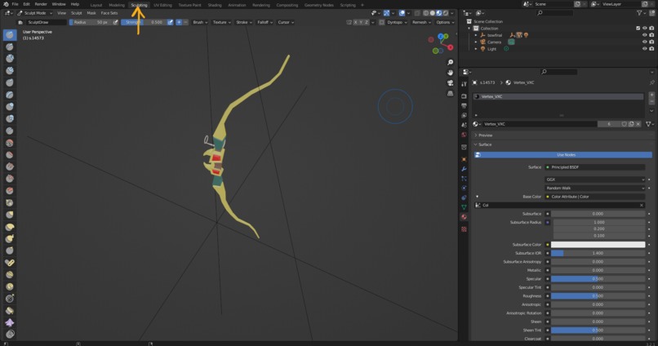This screenshot has height=346, width=658.
Task: Hide the bowfinal object in viewport
Action: point(645,35)
